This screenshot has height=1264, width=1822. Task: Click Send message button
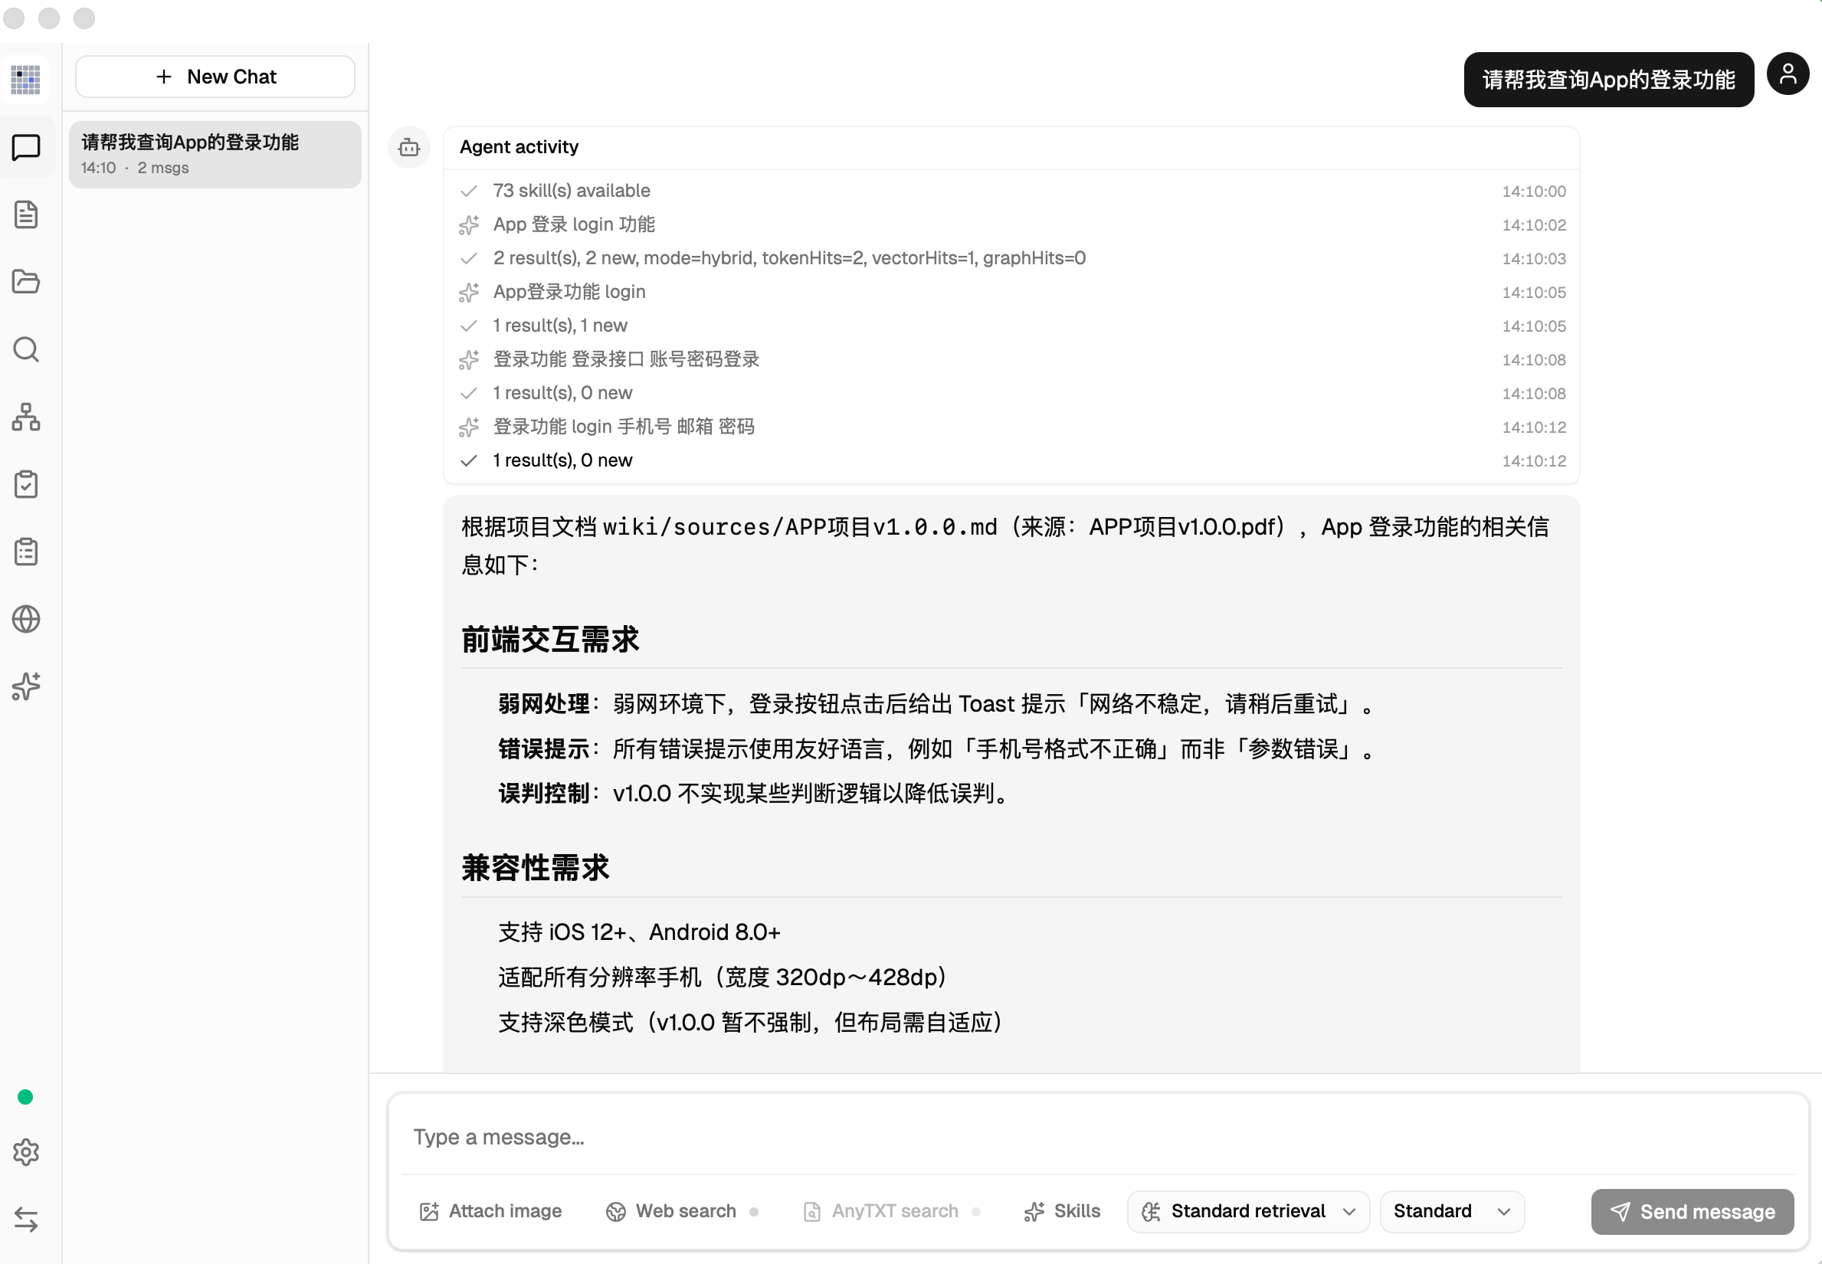point(1692,1211)
